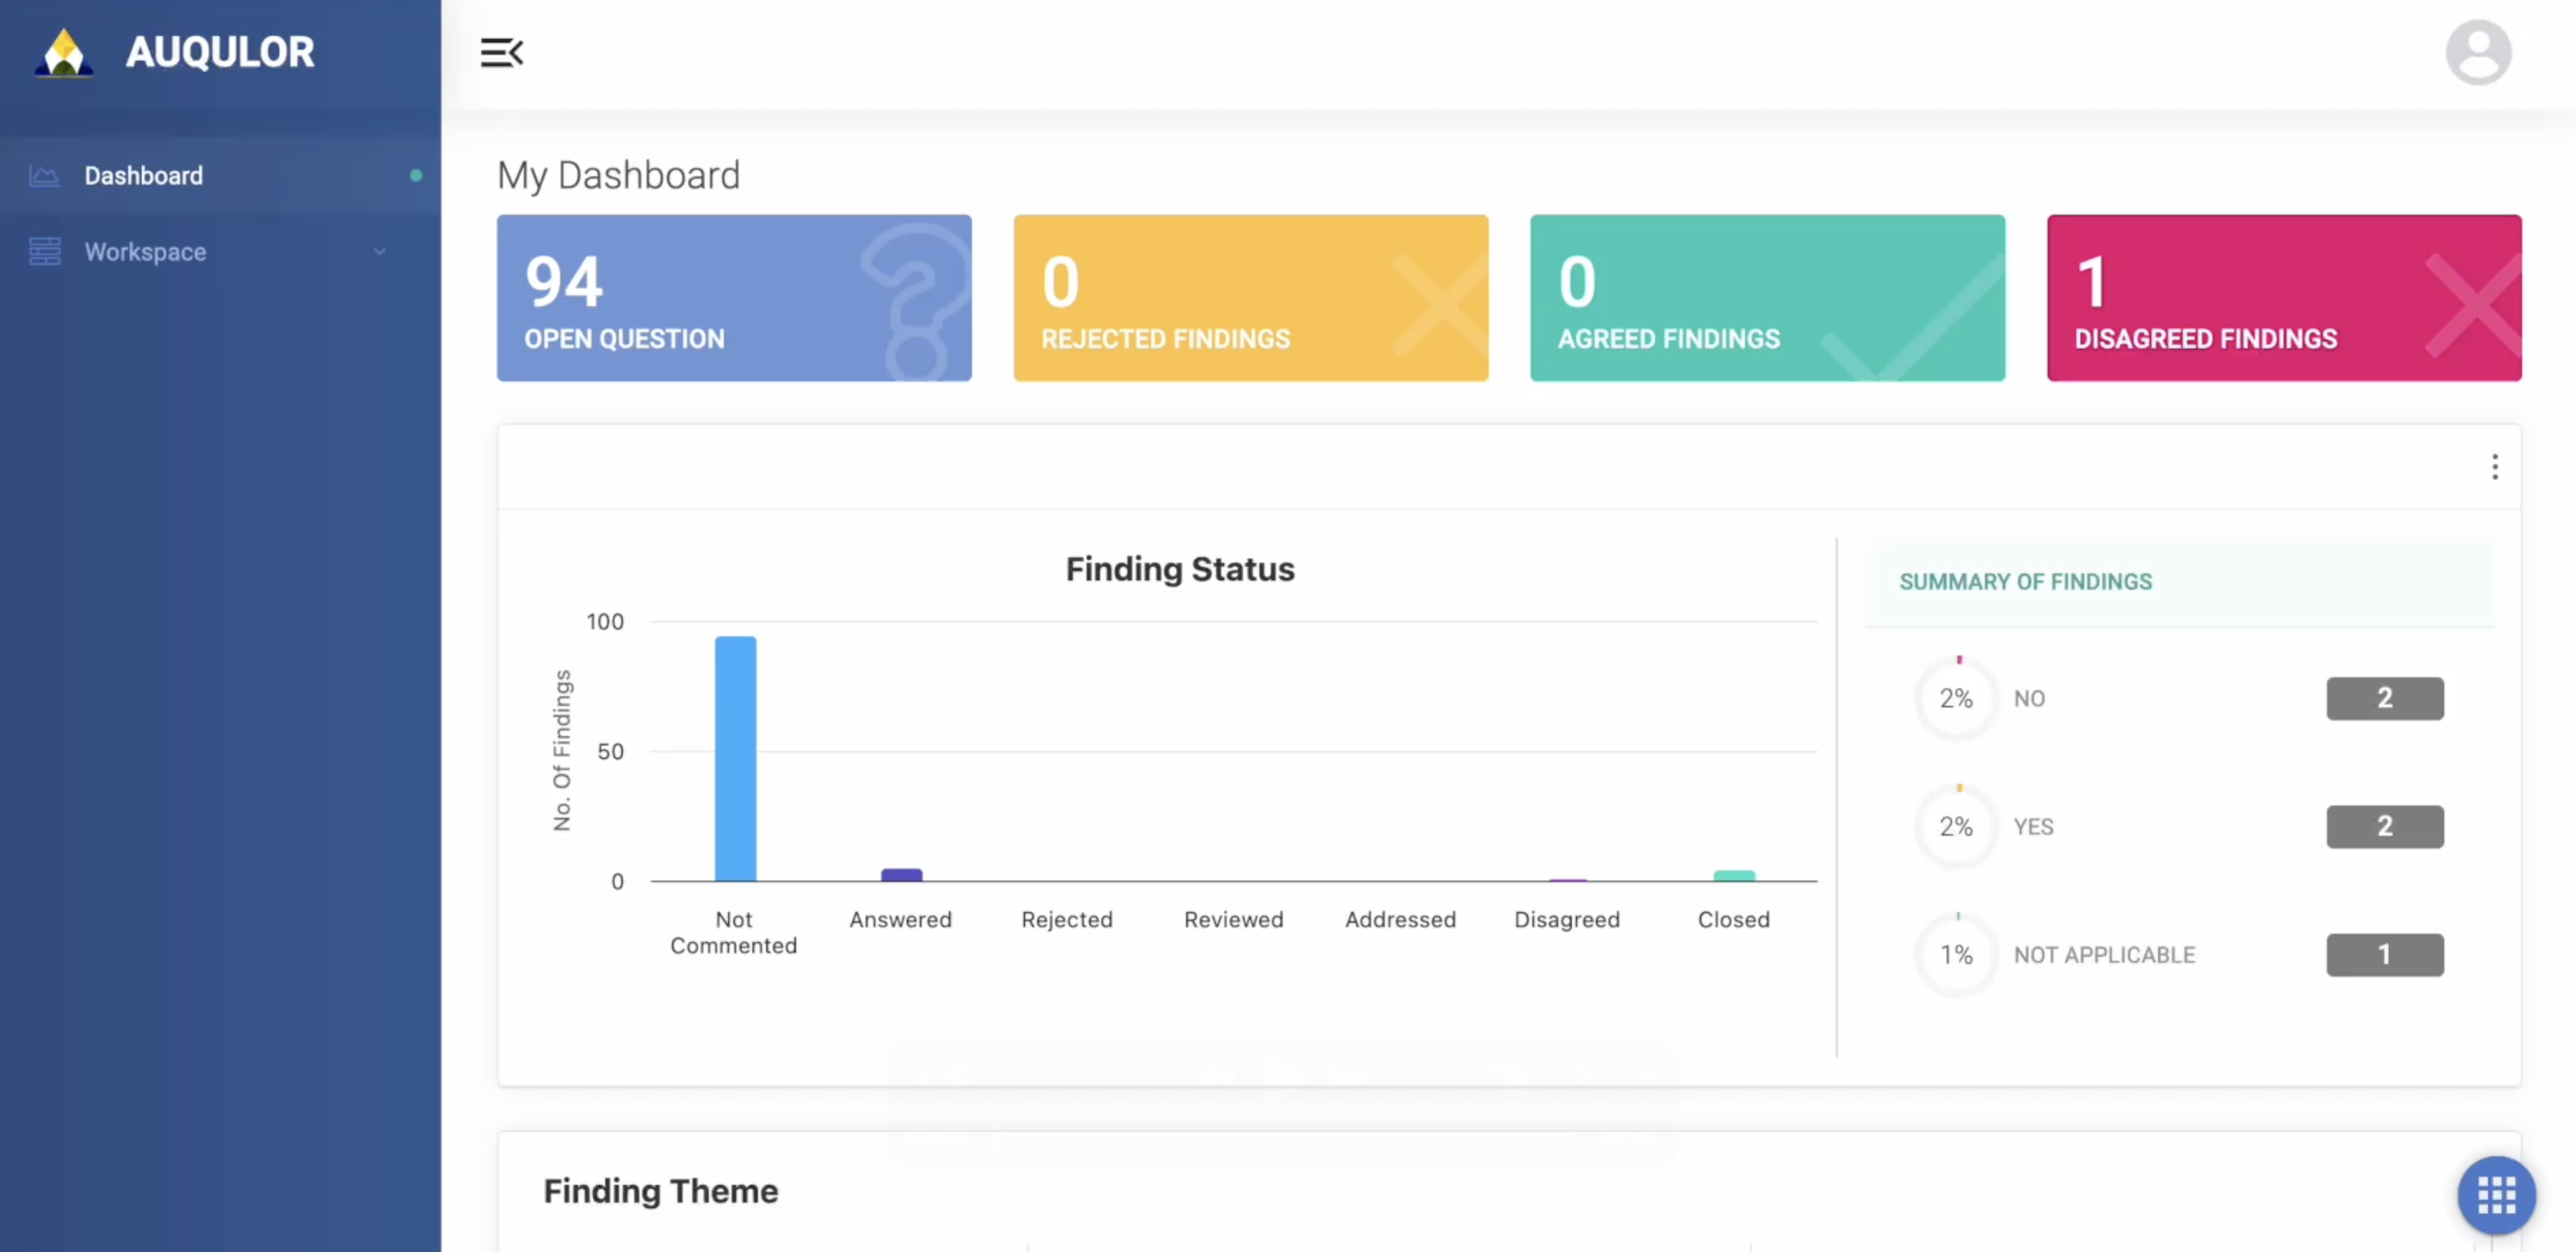Expand the Workspace menu chevron
Screen dimensions: 2576x1252
[379, 251]
